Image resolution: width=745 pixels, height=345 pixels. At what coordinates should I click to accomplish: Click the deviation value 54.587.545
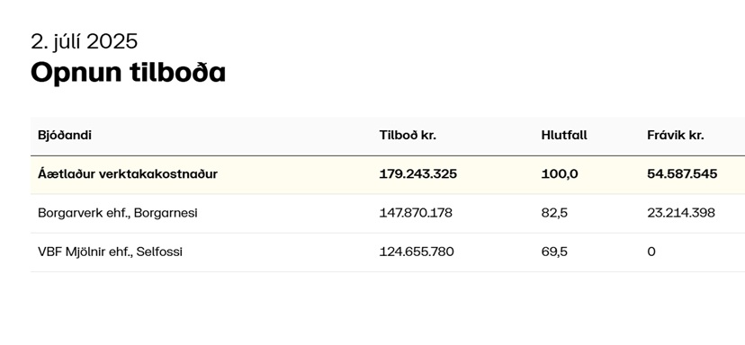682,174
